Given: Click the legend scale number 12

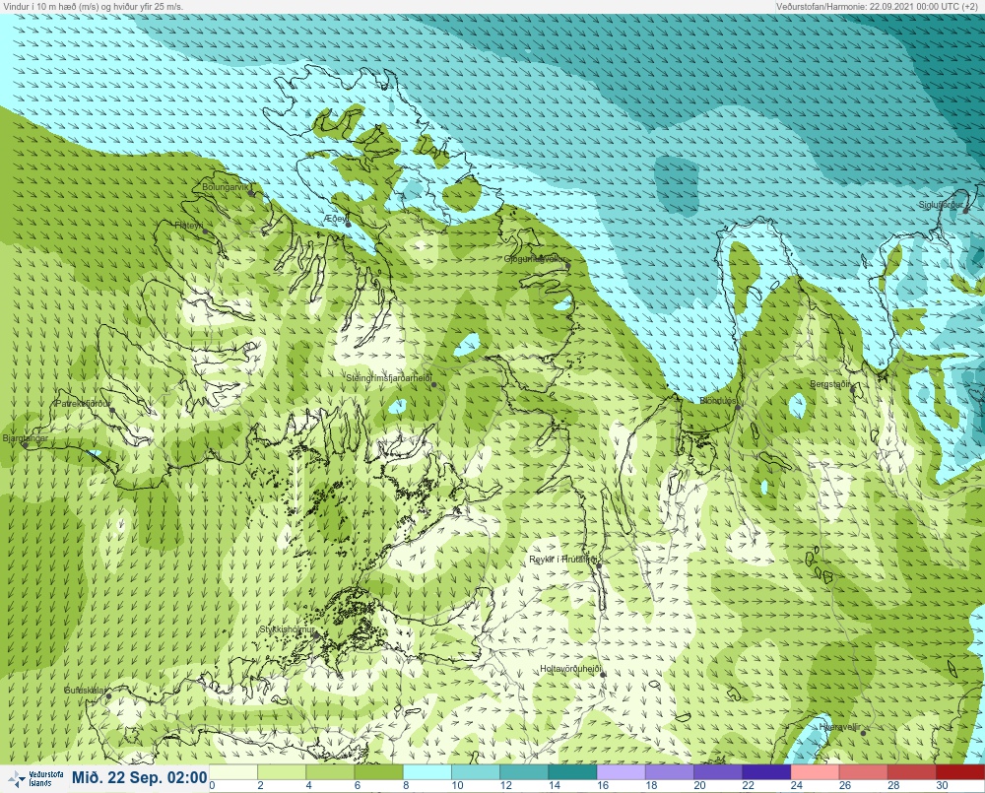Looking at the screenshot, I should (505, 785).
